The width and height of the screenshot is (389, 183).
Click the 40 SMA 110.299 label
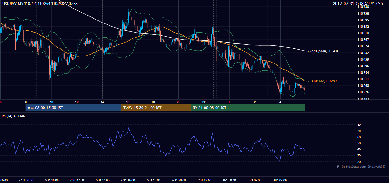(x=322, y=81)
